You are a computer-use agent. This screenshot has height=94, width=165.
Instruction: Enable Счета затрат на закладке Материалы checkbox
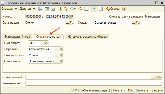[x=107, y=17]
